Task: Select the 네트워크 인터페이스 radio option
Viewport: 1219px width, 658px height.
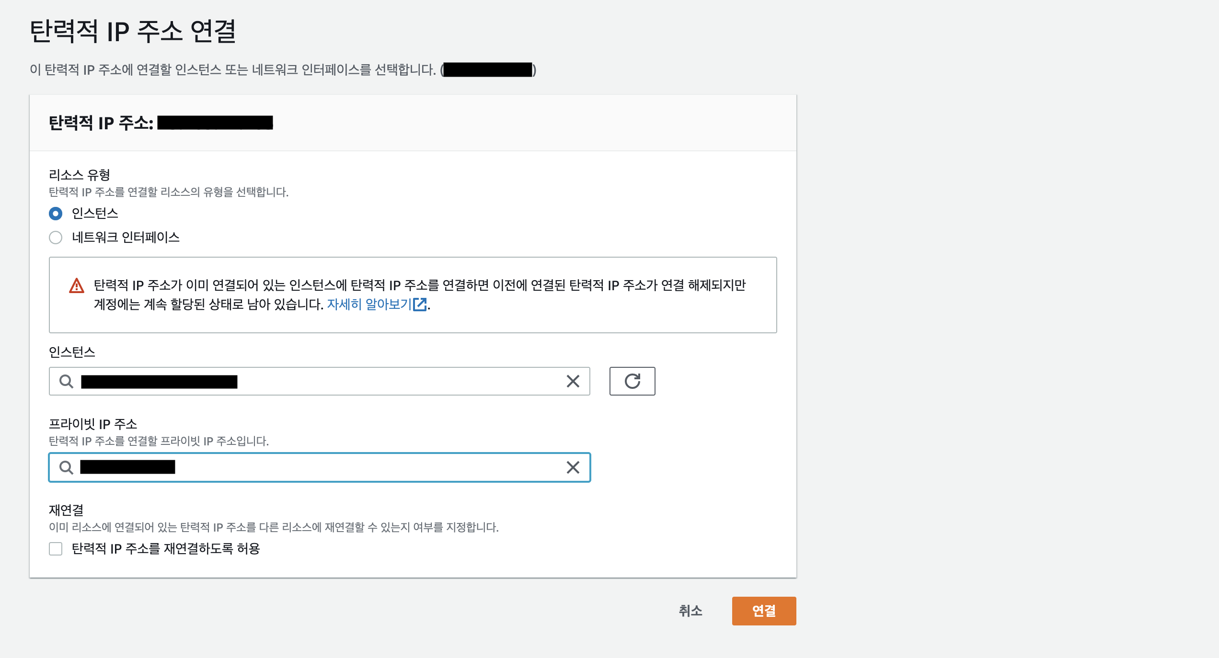Action: click(x=56, y=238)
